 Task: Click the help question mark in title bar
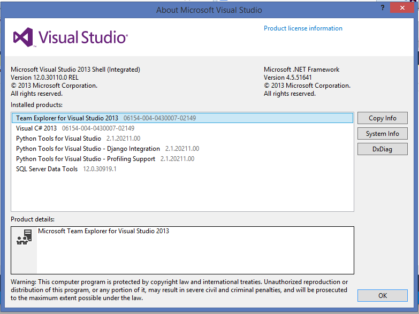[x=383, y=7]
